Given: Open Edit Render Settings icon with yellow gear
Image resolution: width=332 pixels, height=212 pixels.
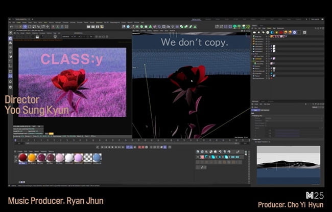Looking at the screenshot, I should click(x=102, y=27).
